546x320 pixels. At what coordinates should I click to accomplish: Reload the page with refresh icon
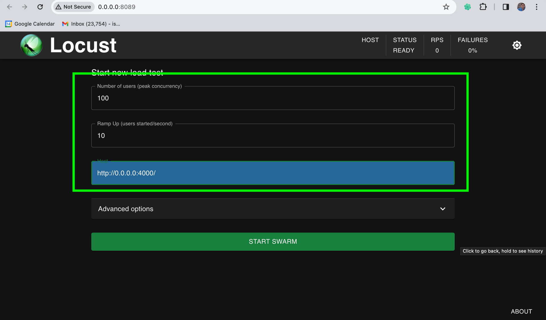(40, 7)
